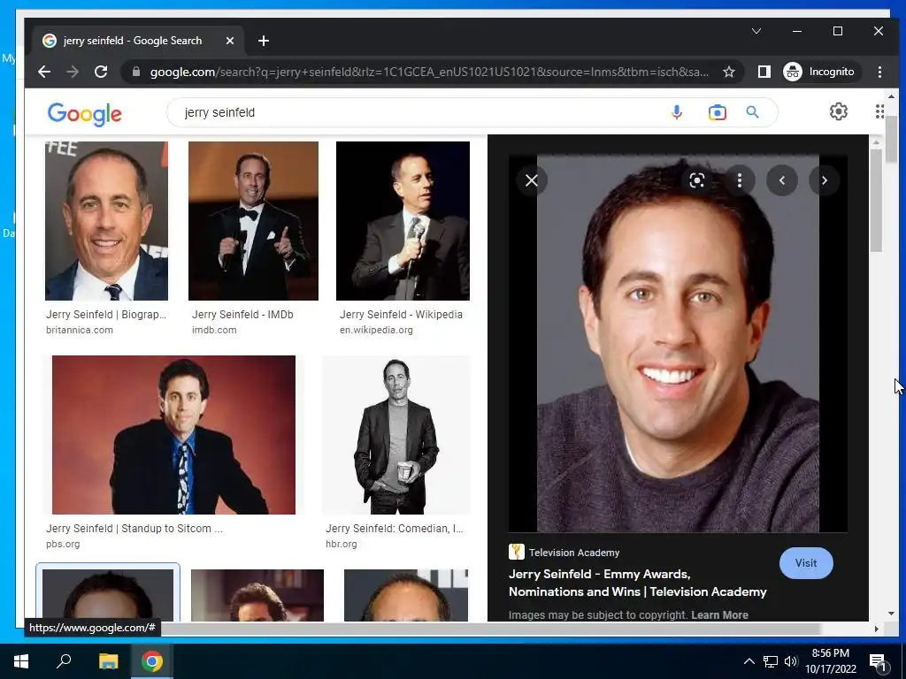Screen dimensions: 906x679
Task: Click the large preview image of Seinfeld
Action: (678, 343)
